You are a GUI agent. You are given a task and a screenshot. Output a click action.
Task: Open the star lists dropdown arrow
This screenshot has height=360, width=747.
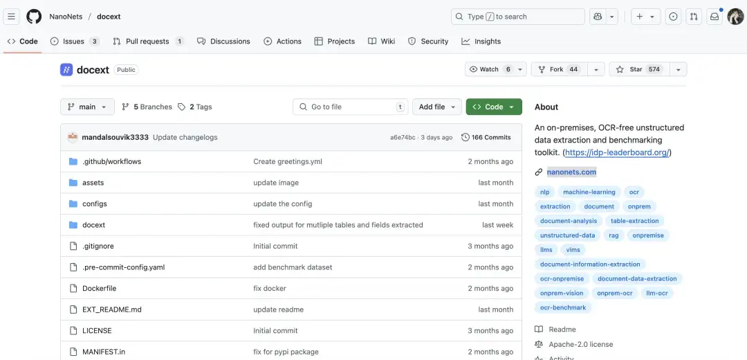coord(678,69)
